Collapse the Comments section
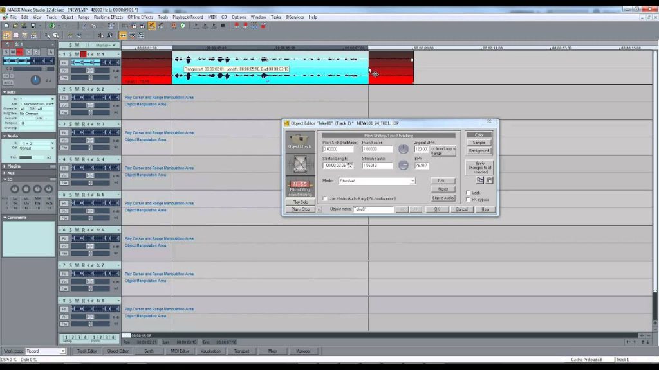 [x=5, y=218]
